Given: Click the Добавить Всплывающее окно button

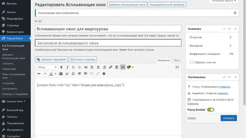Looking at the screenshot, I should tap(127, 5).
